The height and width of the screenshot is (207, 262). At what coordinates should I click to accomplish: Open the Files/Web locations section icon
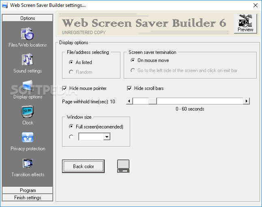point(28,34)
